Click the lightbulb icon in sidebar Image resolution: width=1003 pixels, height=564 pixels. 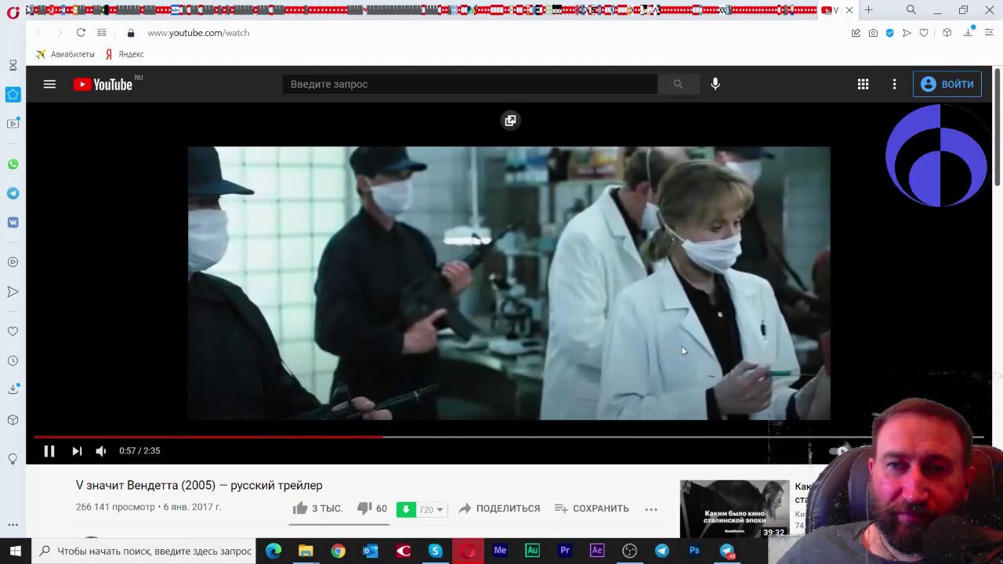pyautogui.click(x=13, y=459)
